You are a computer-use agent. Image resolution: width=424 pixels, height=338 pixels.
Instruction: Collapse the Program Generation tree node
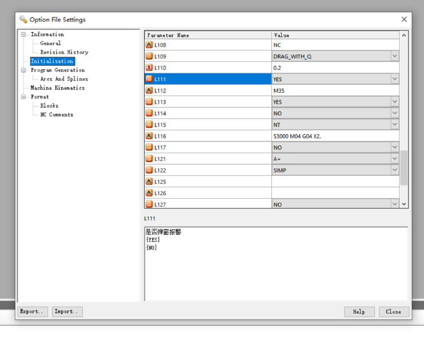(x=24, y=70)
